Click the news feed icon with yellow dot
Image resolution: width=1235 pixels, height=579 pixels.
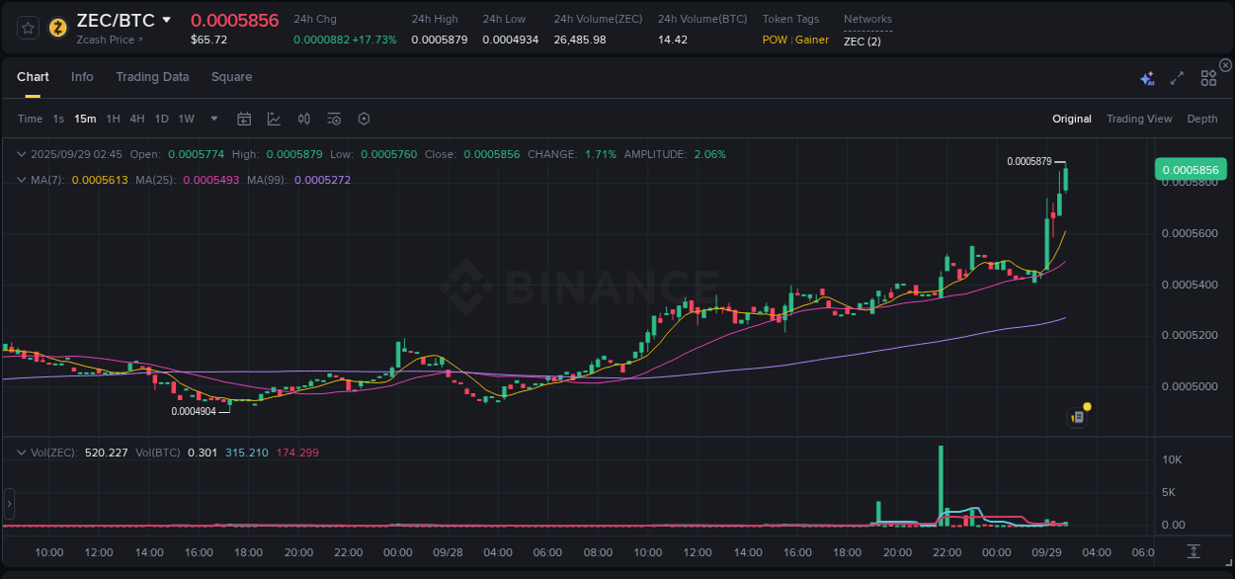point(1077,415)
